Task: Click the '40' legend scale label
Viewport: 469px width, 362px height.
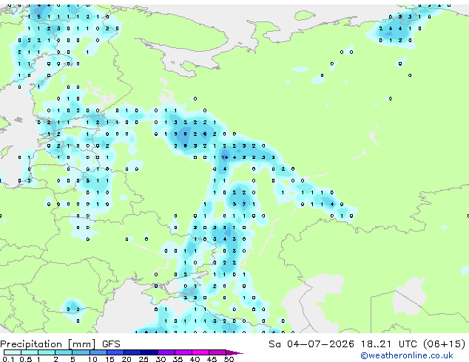Action: (x=195, y=359)
